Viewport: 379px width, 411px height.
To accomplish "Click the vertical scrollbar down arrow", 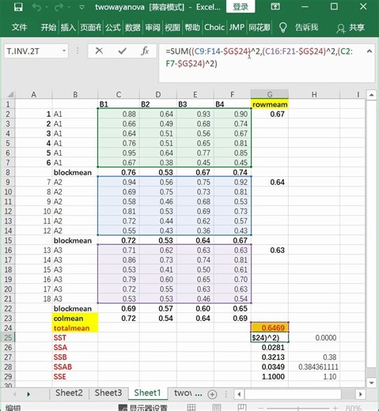I will click(x=371, y=383).
